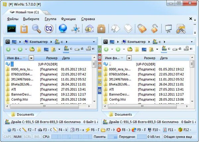Click the clipboard toolbar icon

coord(24,29)
